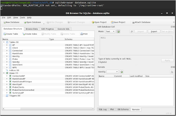
Task: Close the Edit Database Cell panel
Action: point(174,27)
